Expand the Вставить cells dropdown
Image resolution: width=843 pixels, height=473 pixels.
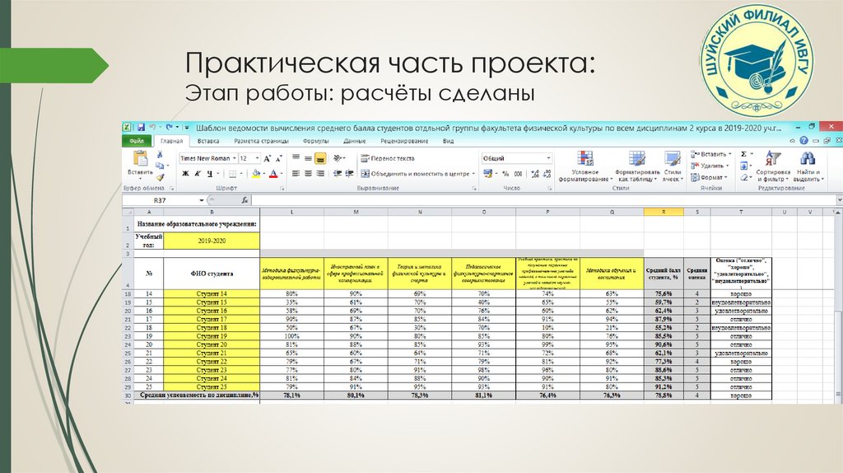[x=729, y=154]
